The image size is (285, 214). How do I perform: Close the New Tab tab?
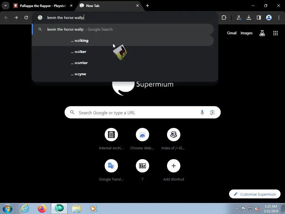(x=137, y=6)
